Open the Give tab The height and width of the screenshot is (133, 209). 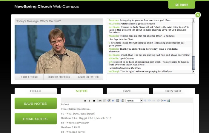coord(127,91)
